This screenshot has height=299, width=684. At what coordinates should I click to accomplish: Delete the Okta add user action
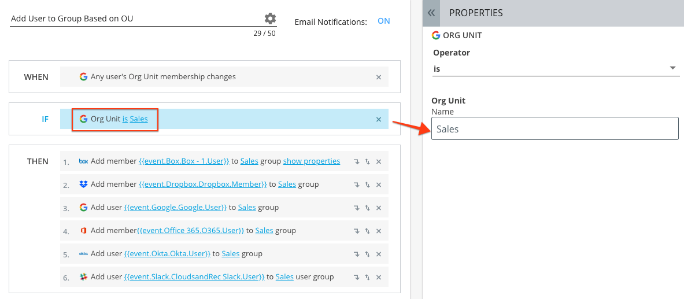pos(379,254)
